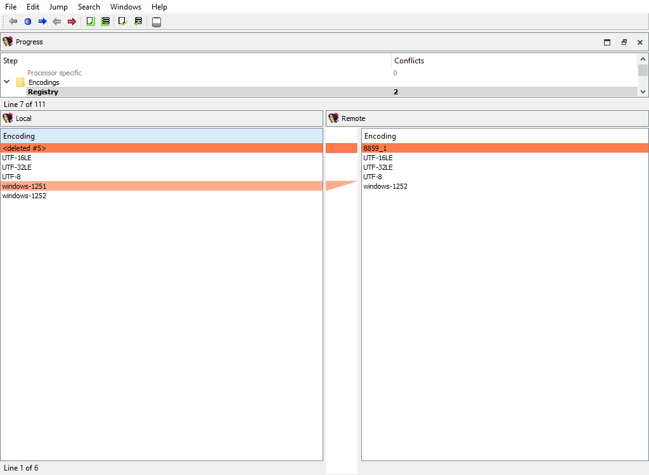Collapse the Encodings tree node chevron

(x=6, y=82)
